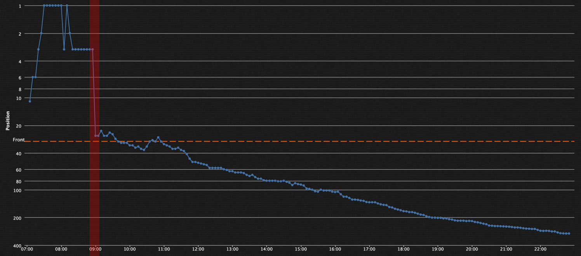Select the first data point of the line
Viewport: 581px width, 256px height.
click(x=30, y=101)
